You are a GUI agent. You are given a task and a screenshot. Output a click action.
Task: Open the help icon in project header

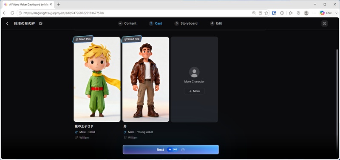coord(324,23)
